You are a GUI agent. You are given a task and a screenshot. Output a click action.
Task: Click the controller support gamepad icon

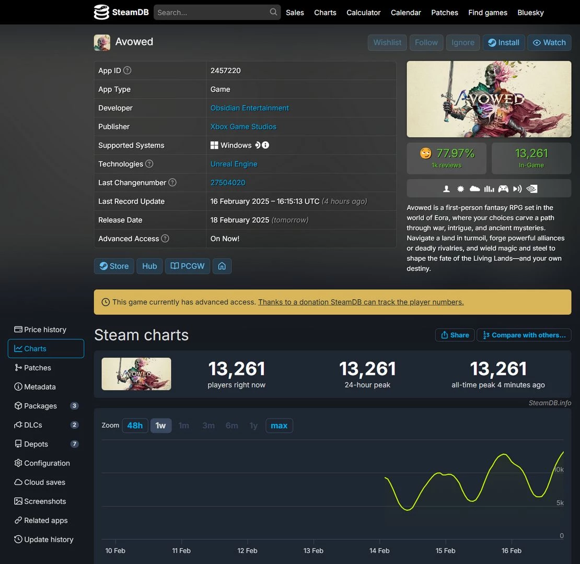click(x=503, y=189)
